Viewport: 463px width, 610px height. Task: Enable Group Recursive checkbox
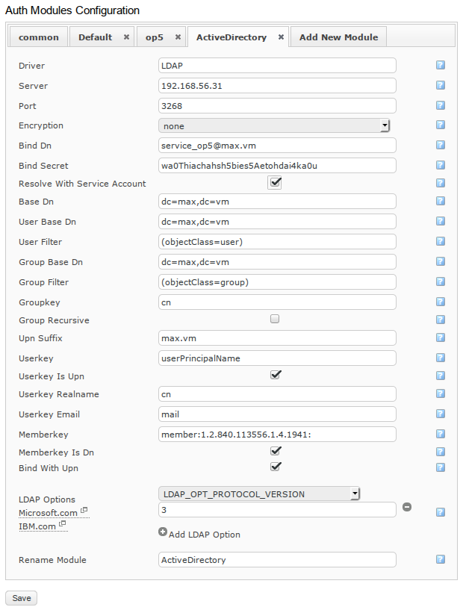point(275,320)
